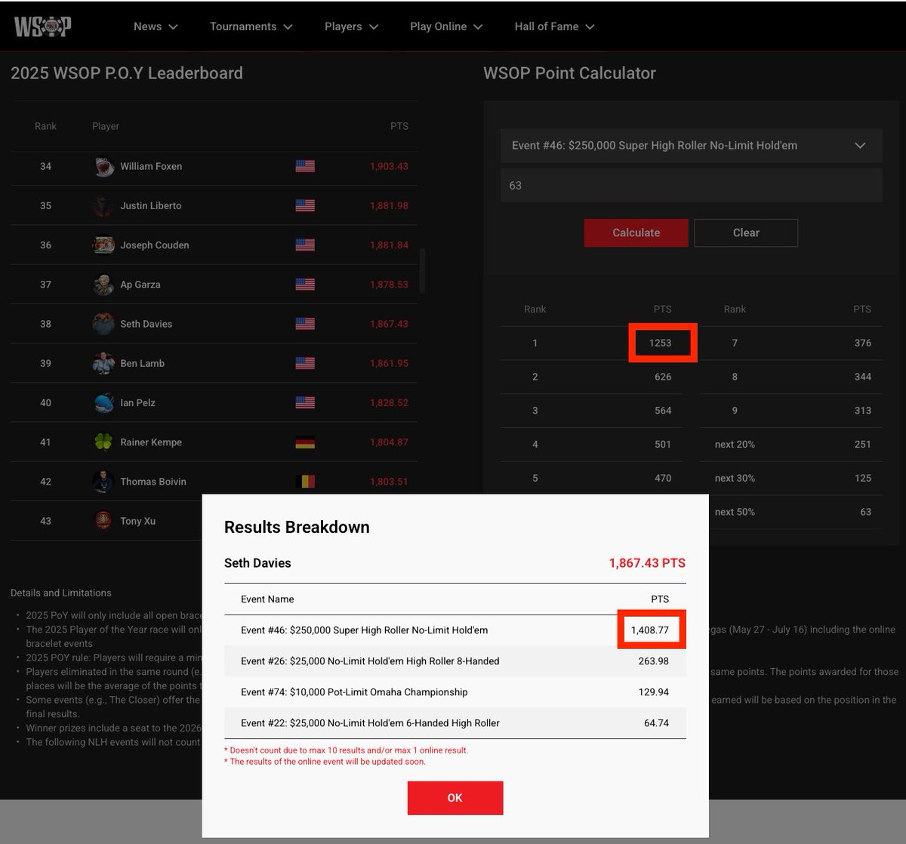Click Ben Lamb's avatar

103,363
